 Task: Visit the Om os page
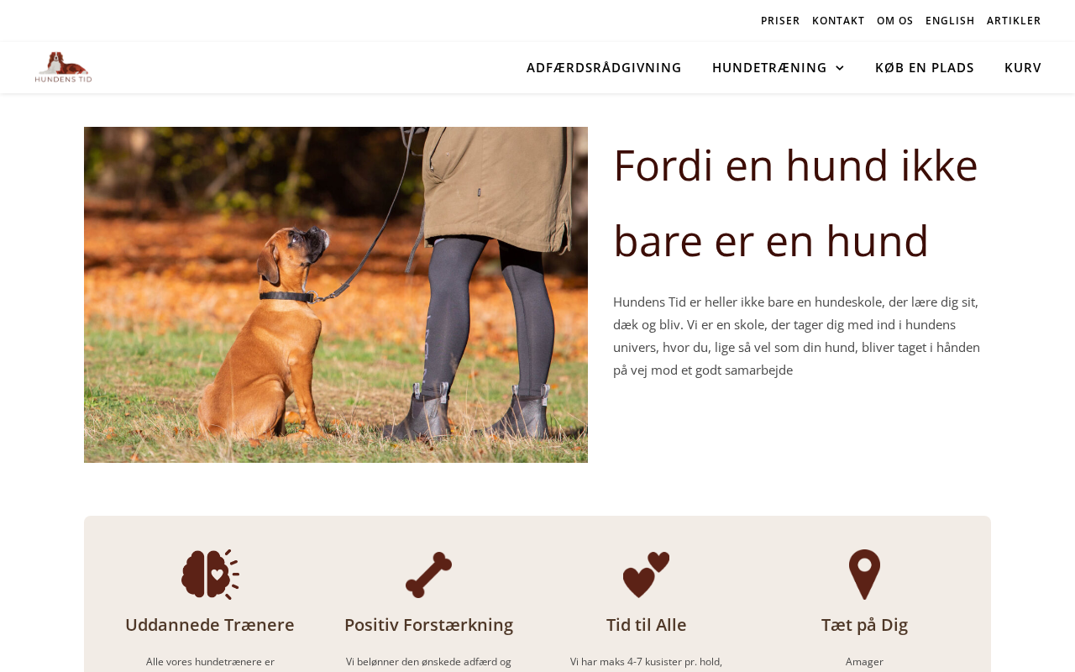point(895,20)
